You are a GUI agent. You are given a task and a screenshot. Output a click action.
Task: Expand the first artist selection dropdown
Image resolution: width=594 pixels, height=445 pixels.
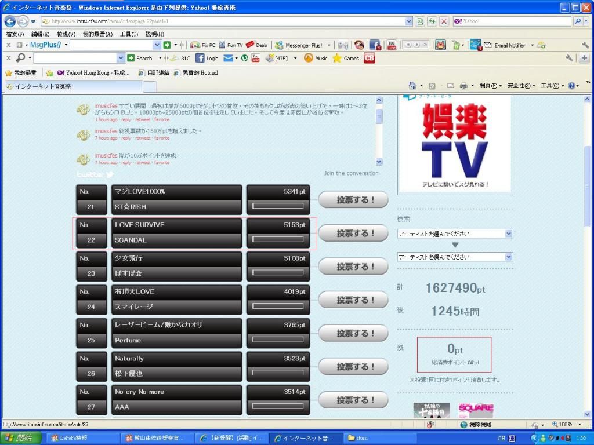(x=509, y=234)
